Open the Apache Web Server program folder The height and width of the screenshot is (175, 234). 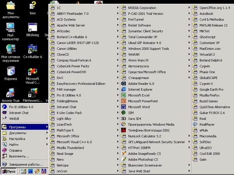click(84, 25)
